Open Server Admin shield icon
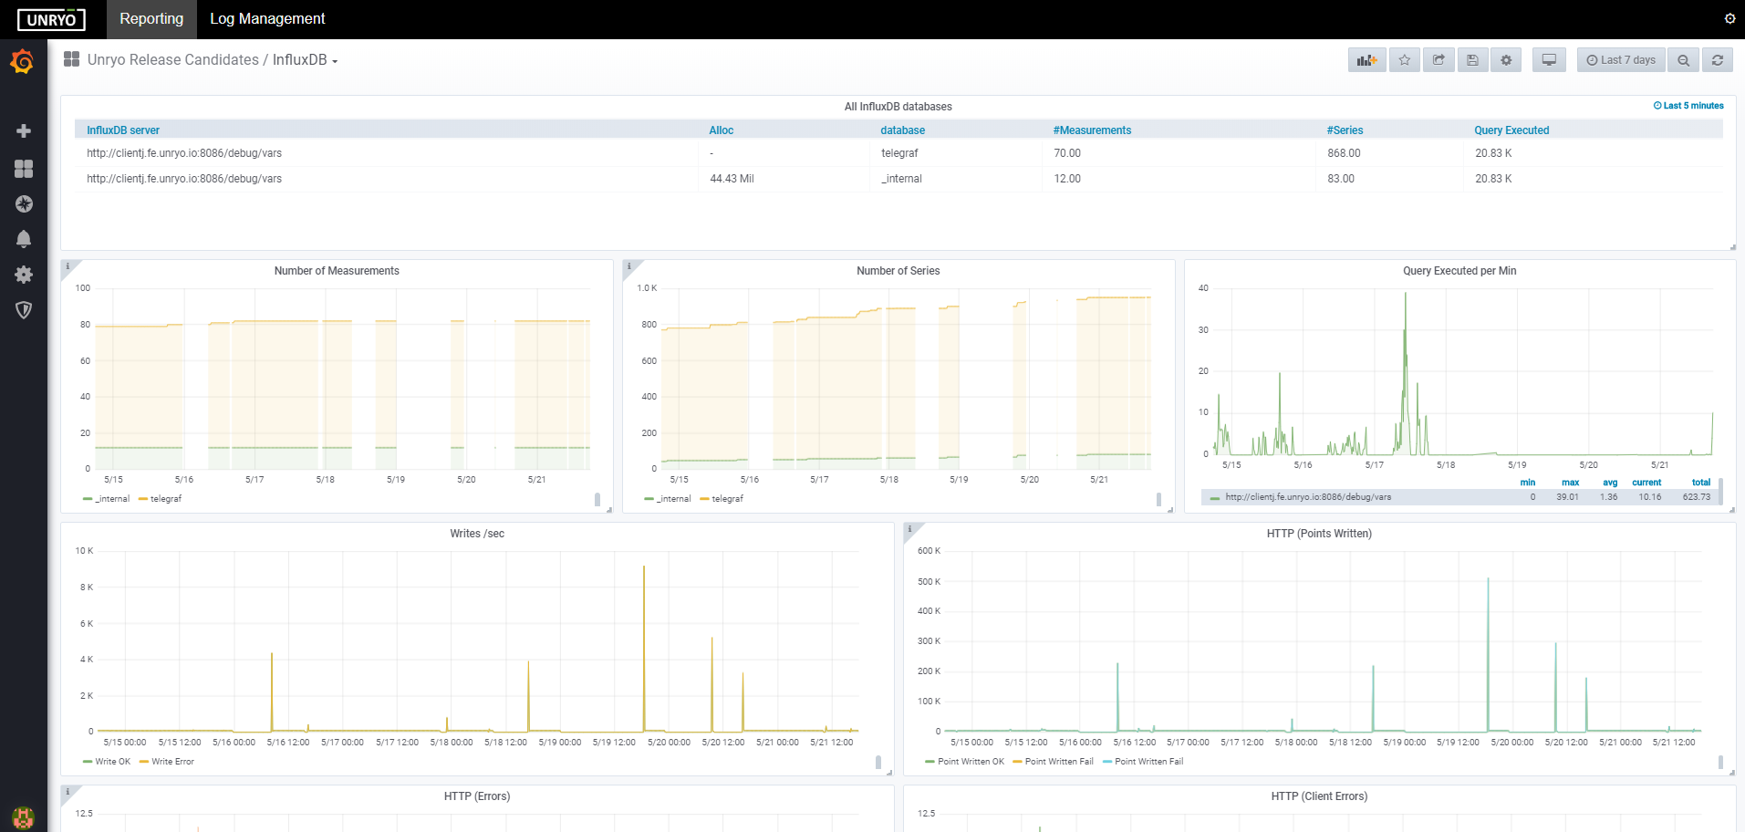 [x=24, y=310]
